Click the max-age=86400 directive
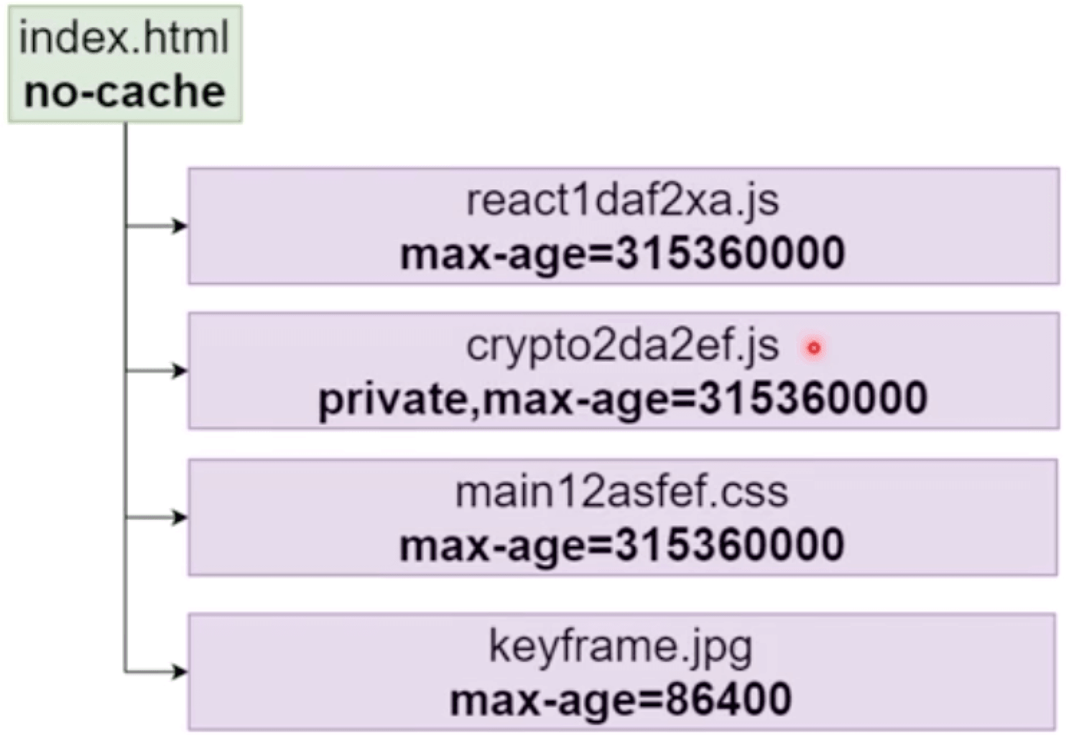The image size is (1069, 735). click(x=621, y=700)
